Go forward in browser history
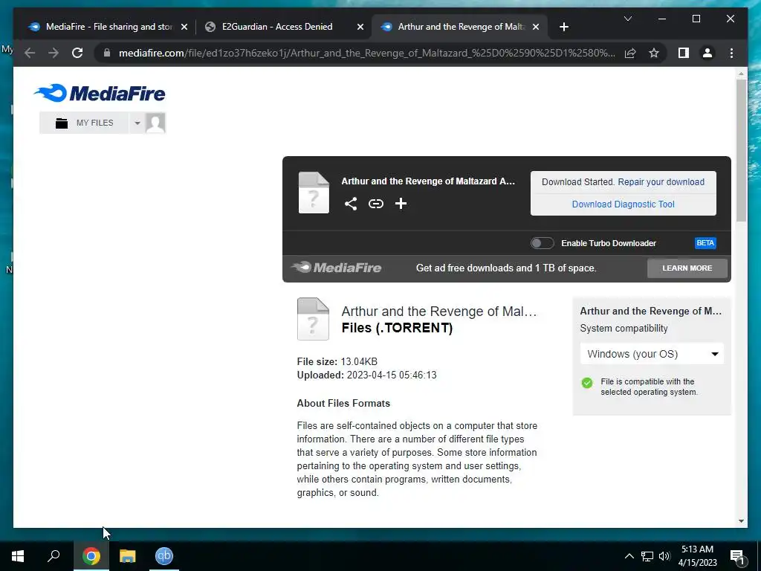Viewport: 761px width, 571px height. click(54, 53)
